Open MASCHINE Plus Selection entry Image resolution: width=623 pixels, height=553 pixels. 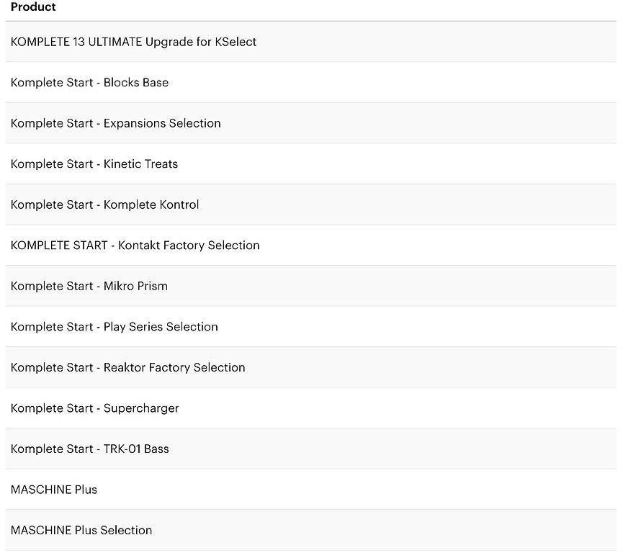click(311, 531)
